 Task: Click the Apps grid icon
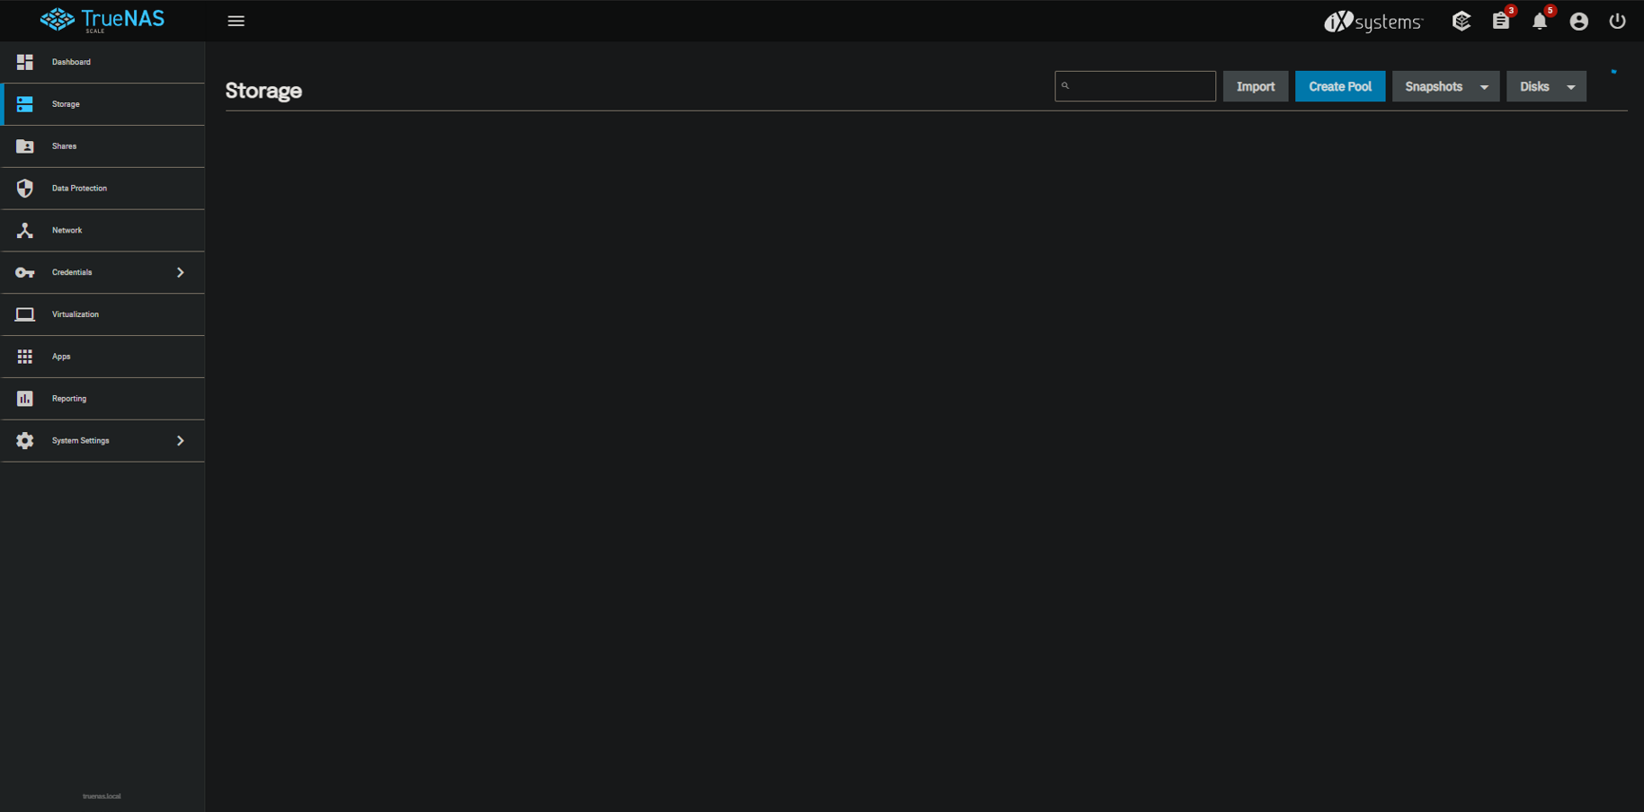25,357
